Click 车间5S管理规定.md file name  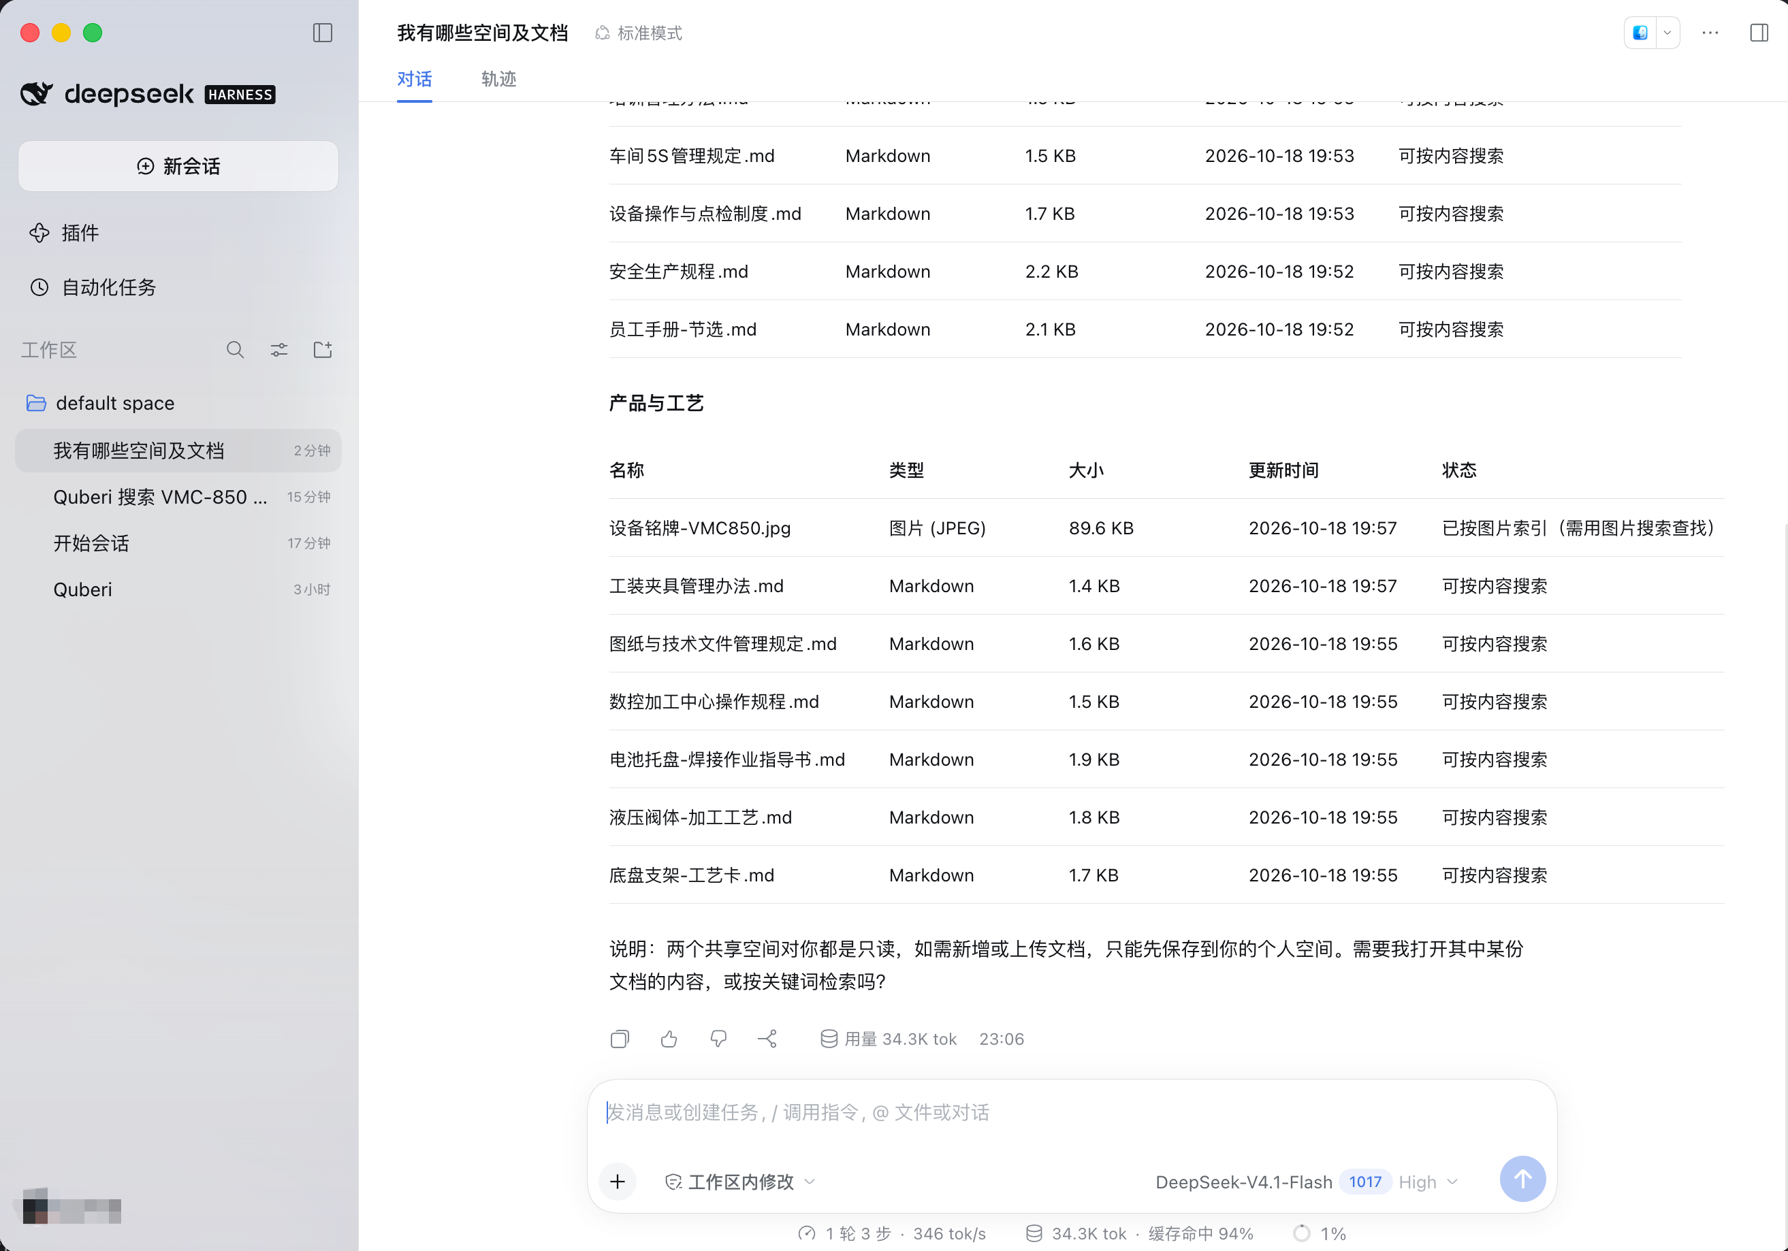pos(692,156)
